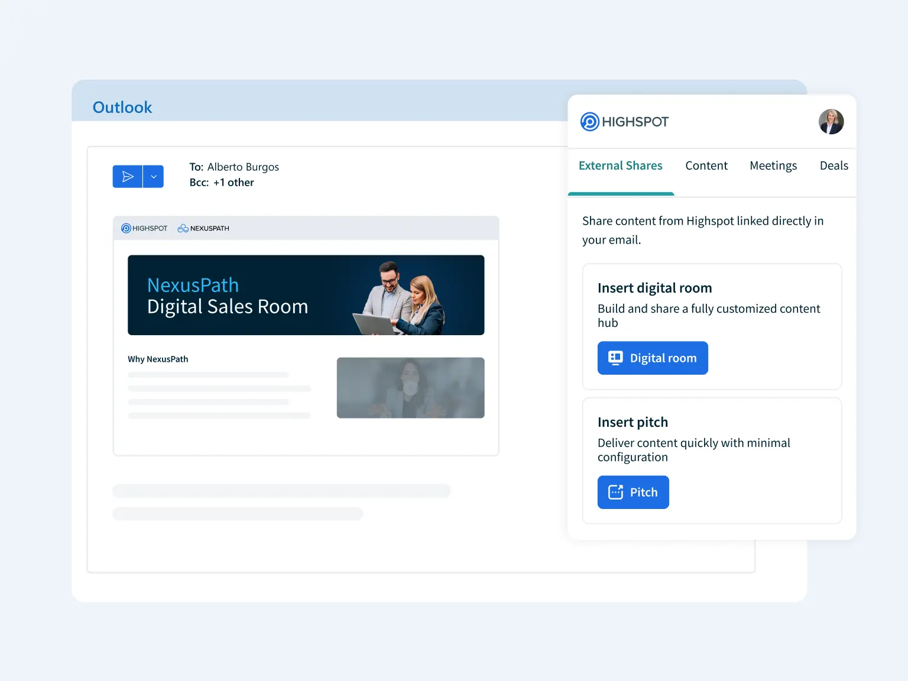
Task: Switch to the External Shares tab
Action: point(620,166)
